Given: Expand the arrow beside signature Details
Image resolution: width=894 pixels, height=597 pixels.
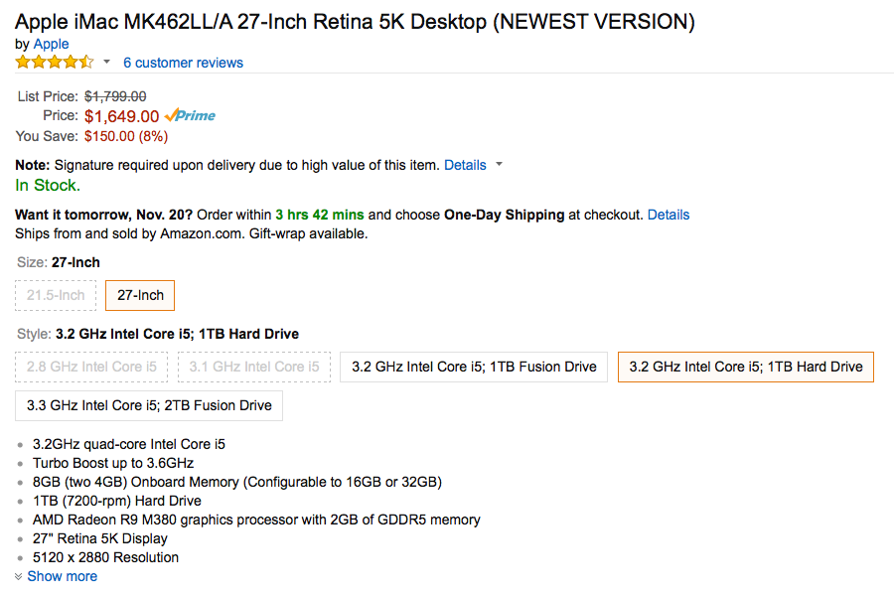Looking at the screenshot, I should 499,165.
